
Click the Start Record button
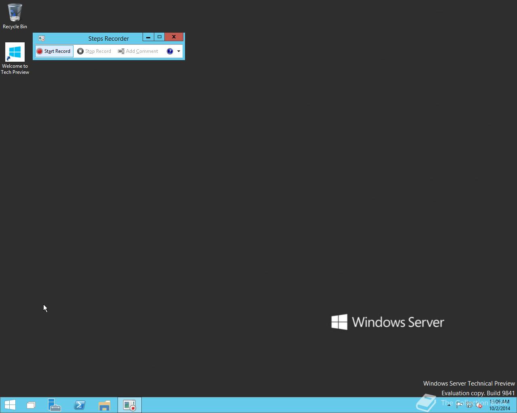[54, 51]
